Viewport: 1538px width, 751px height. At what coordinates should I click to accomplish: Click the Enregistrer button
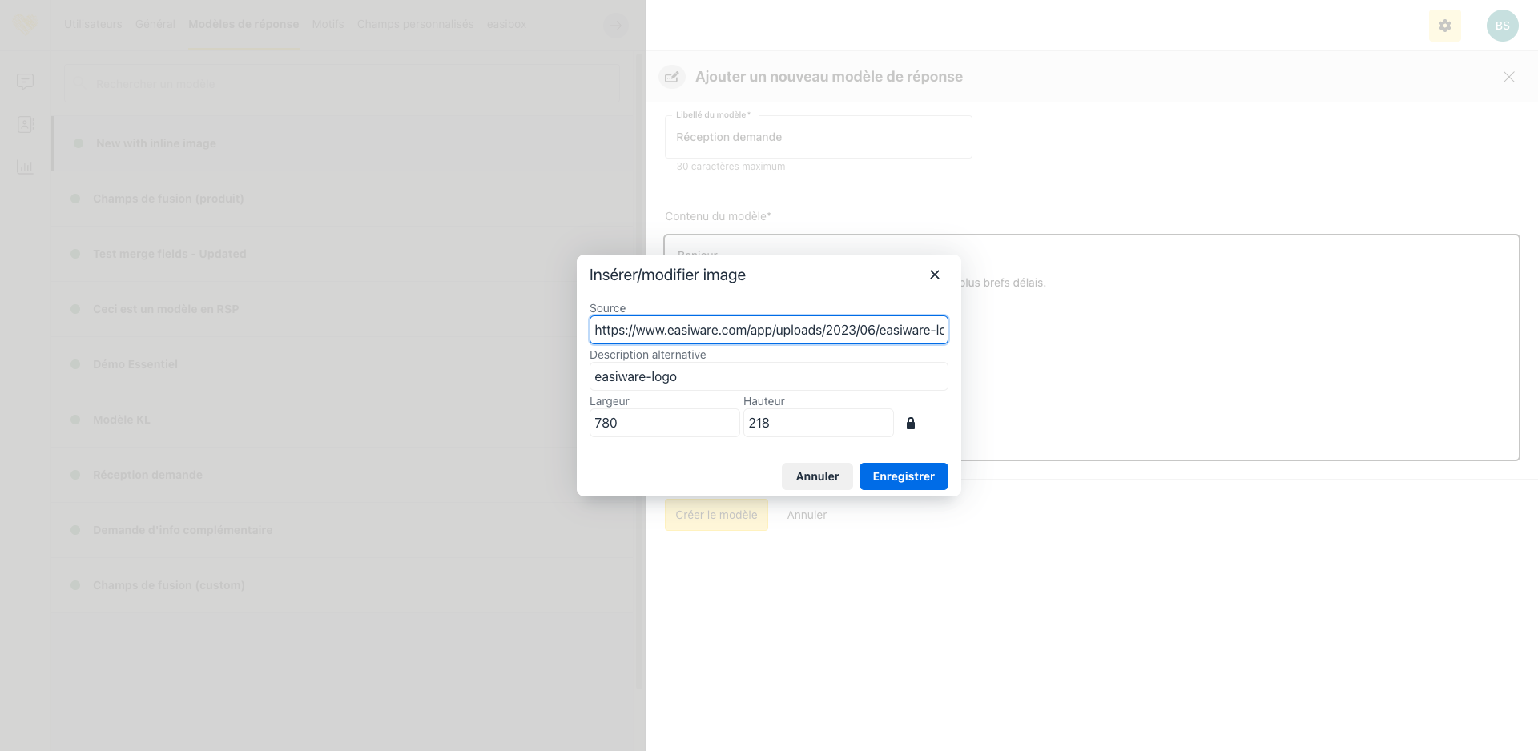coord(903,476)
